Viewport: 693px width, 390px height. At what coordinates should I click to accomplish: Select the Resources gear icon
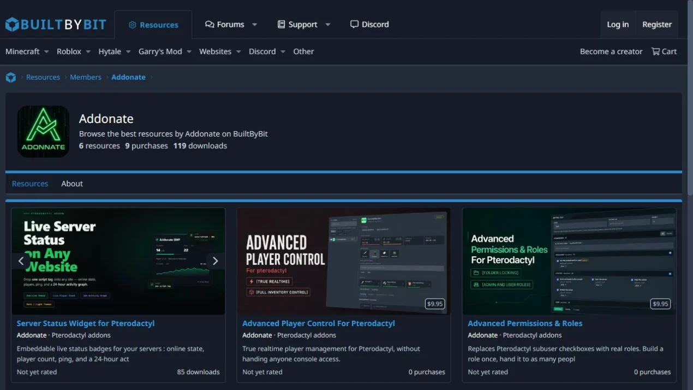pyautogui.click(x=132, y=25)
